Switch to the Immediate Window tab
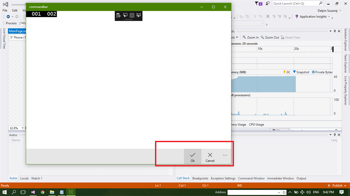This screenshot has height=196, width=350. point(280,178)
